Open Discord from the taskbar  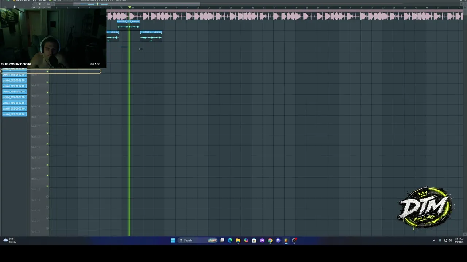[x=278, y=240]
